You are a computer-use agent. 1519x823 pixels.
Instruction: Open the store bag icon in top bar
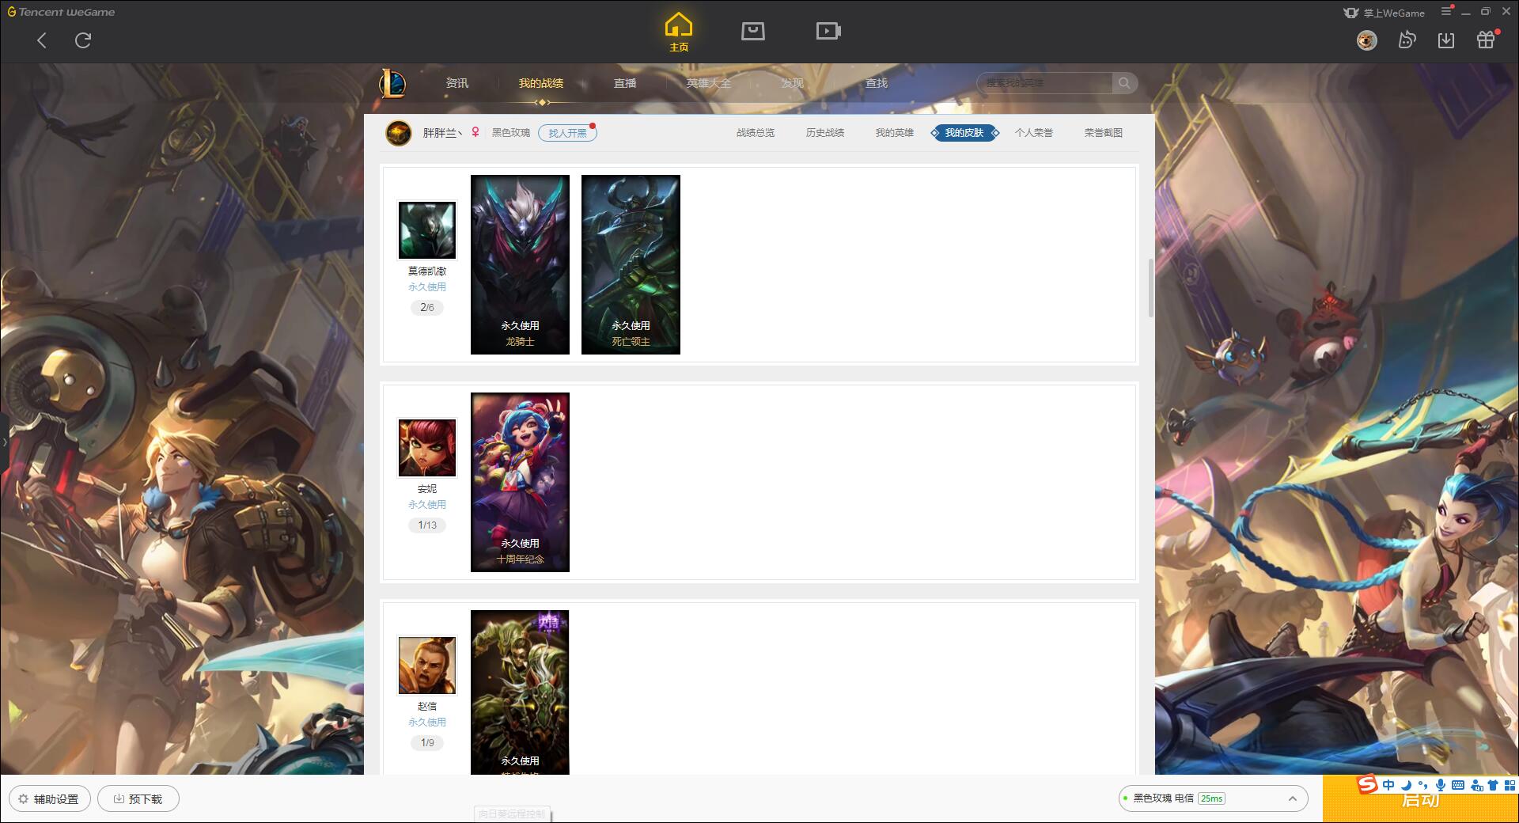click(x=752, y=31)
